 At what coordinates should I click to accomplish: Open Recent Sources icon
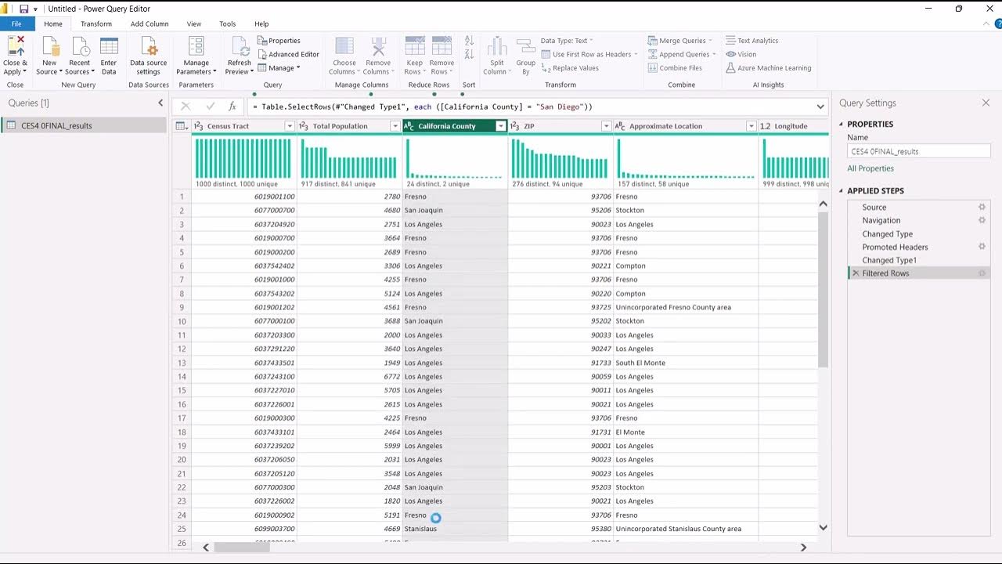80,46
